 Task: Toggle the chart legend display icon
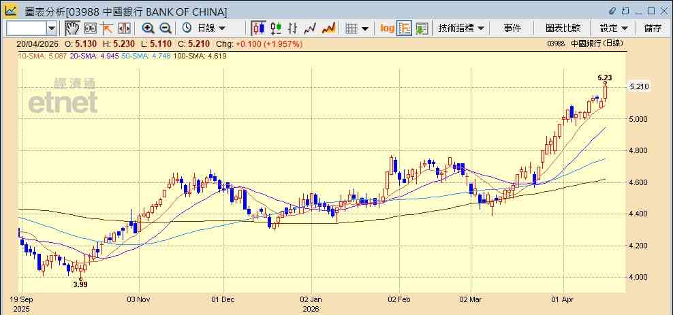pyautogui.click(x=405, y=29)
